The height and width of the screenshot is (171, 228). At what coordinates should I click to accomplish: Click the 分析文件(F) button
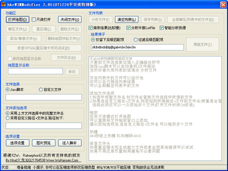100,19
